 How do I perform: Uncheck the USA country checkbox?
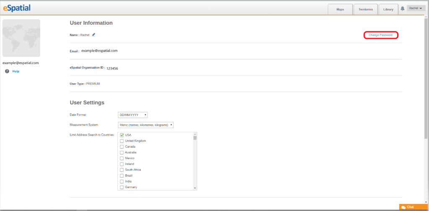(x=122, y=135)
